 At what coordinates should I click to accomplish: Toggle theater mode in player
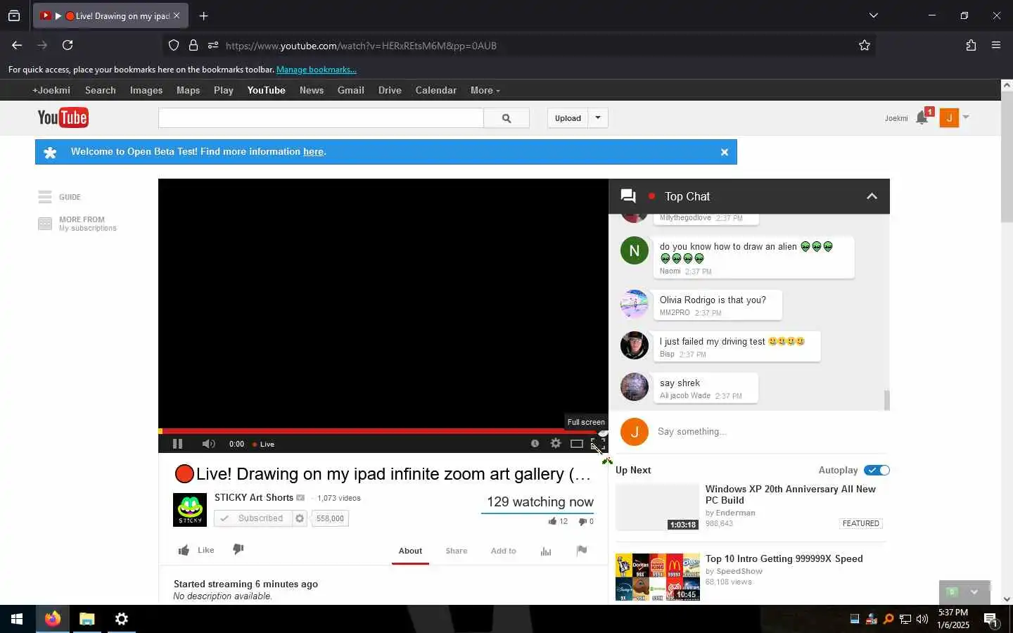point(577,444)
